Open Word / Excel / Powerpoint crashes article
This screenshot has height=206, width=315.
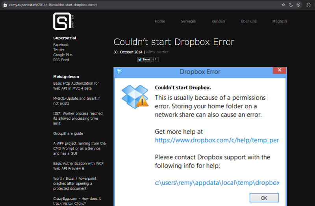[75, 183]
